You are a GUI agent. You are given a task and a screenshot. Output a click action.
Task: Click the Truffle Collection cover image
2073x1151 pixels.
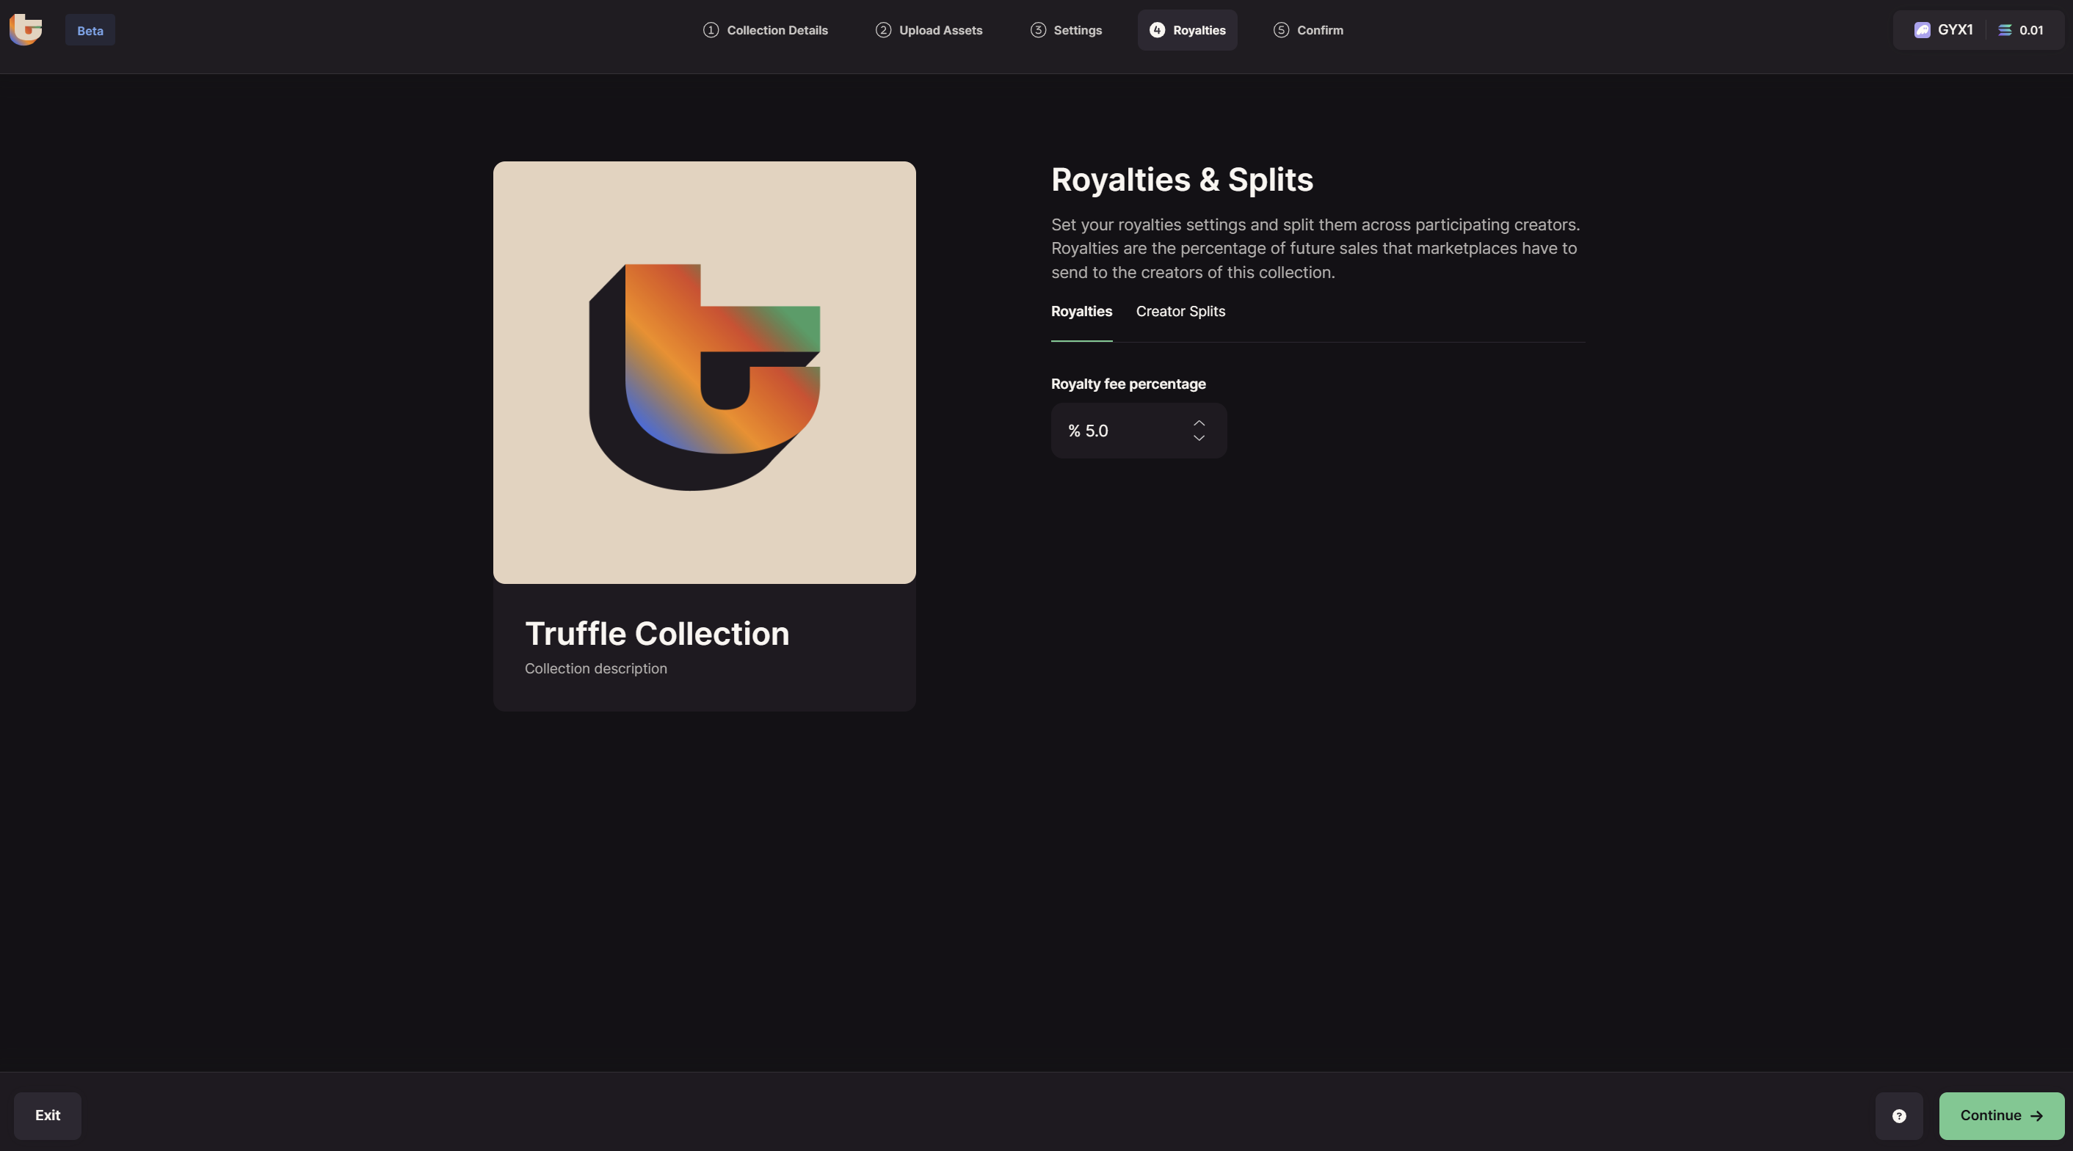coord(704,373)
